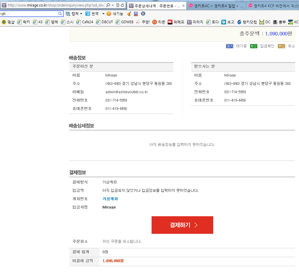Open the Cafe24 bookmark
The height and width of the screenshot is (277, 299).
coord(85,22)
